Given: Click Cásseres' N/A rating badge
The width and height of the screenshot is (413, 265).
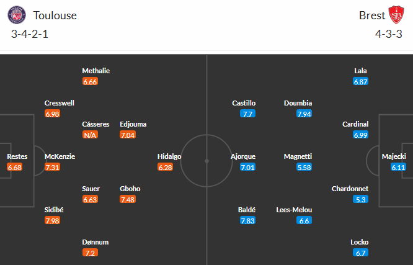Looking at the screenshot, I should (90, 135).
